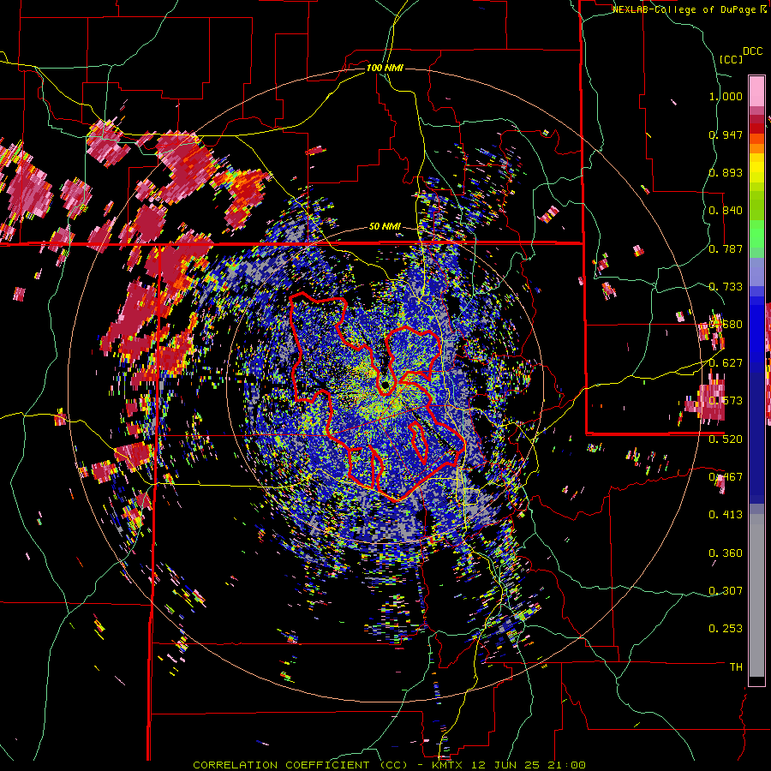Click the 21:00 timestamp

[x=567, y=765]
